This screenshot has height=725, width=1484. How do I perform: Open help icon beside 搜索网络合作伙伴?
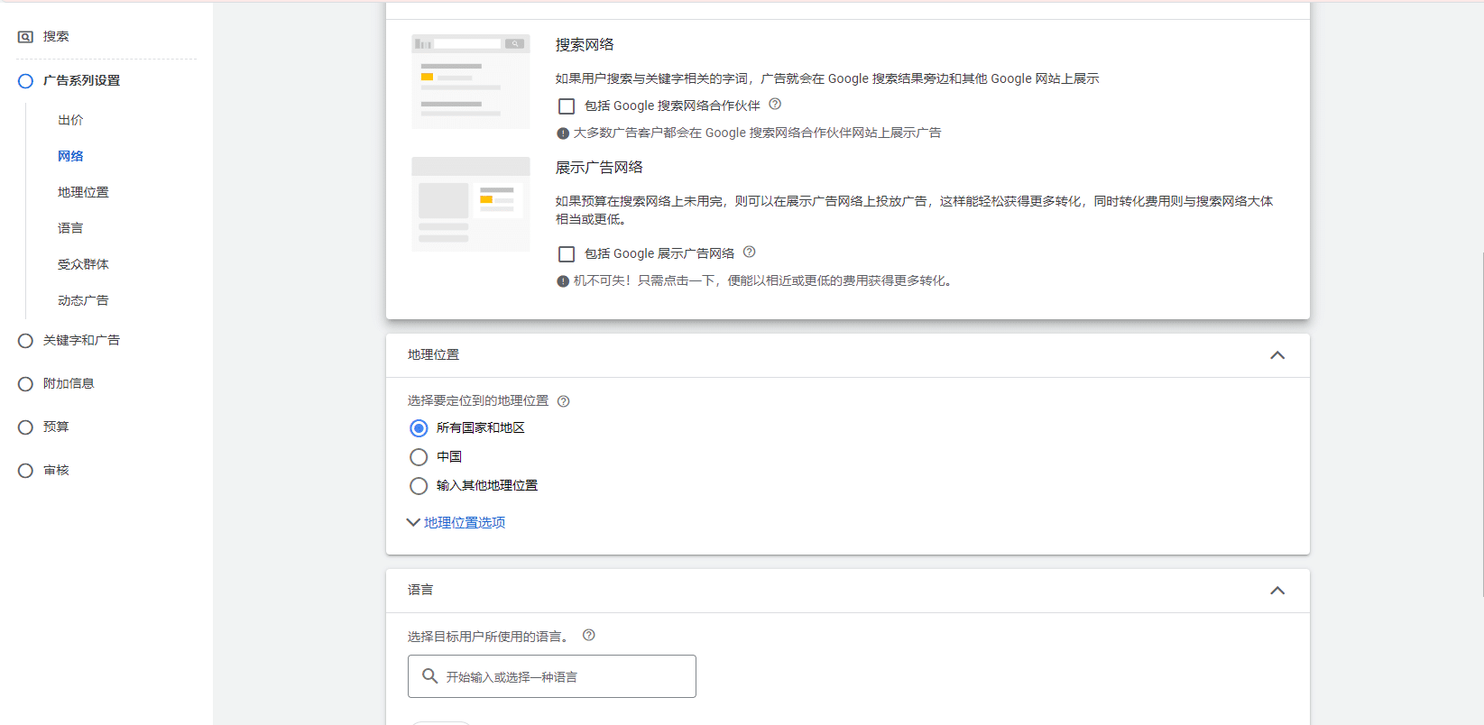click(775, 104)
